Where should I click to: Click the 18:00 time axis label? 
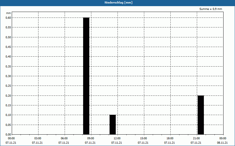click(170, 138)
